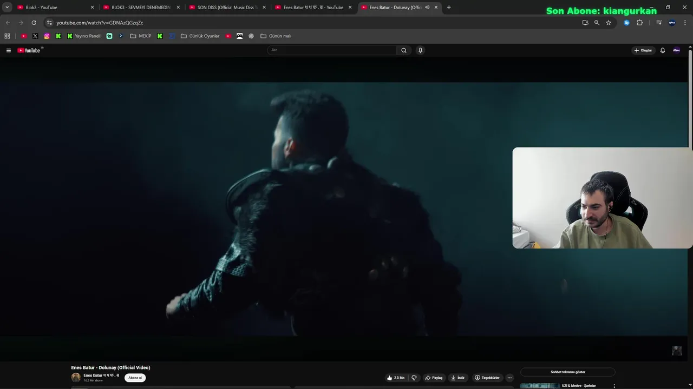Open the media control icon in toolbar
The image size is (693, 389).
point(659,23)
